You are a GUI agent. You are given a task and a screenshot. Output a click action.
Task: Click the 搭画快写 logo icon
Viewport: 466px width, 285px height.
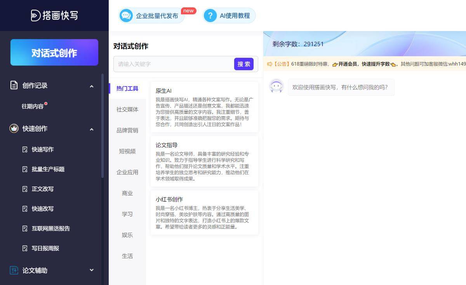pyautogui.click(x=35, y=16)
